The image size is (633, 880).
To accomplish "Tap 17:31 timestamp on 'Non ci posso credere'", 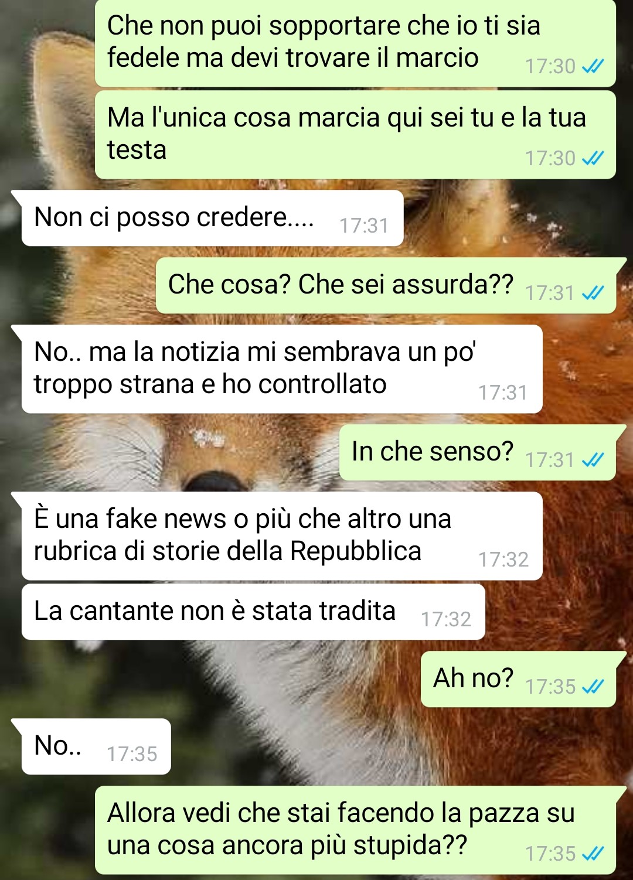I will tap(364, 226).
